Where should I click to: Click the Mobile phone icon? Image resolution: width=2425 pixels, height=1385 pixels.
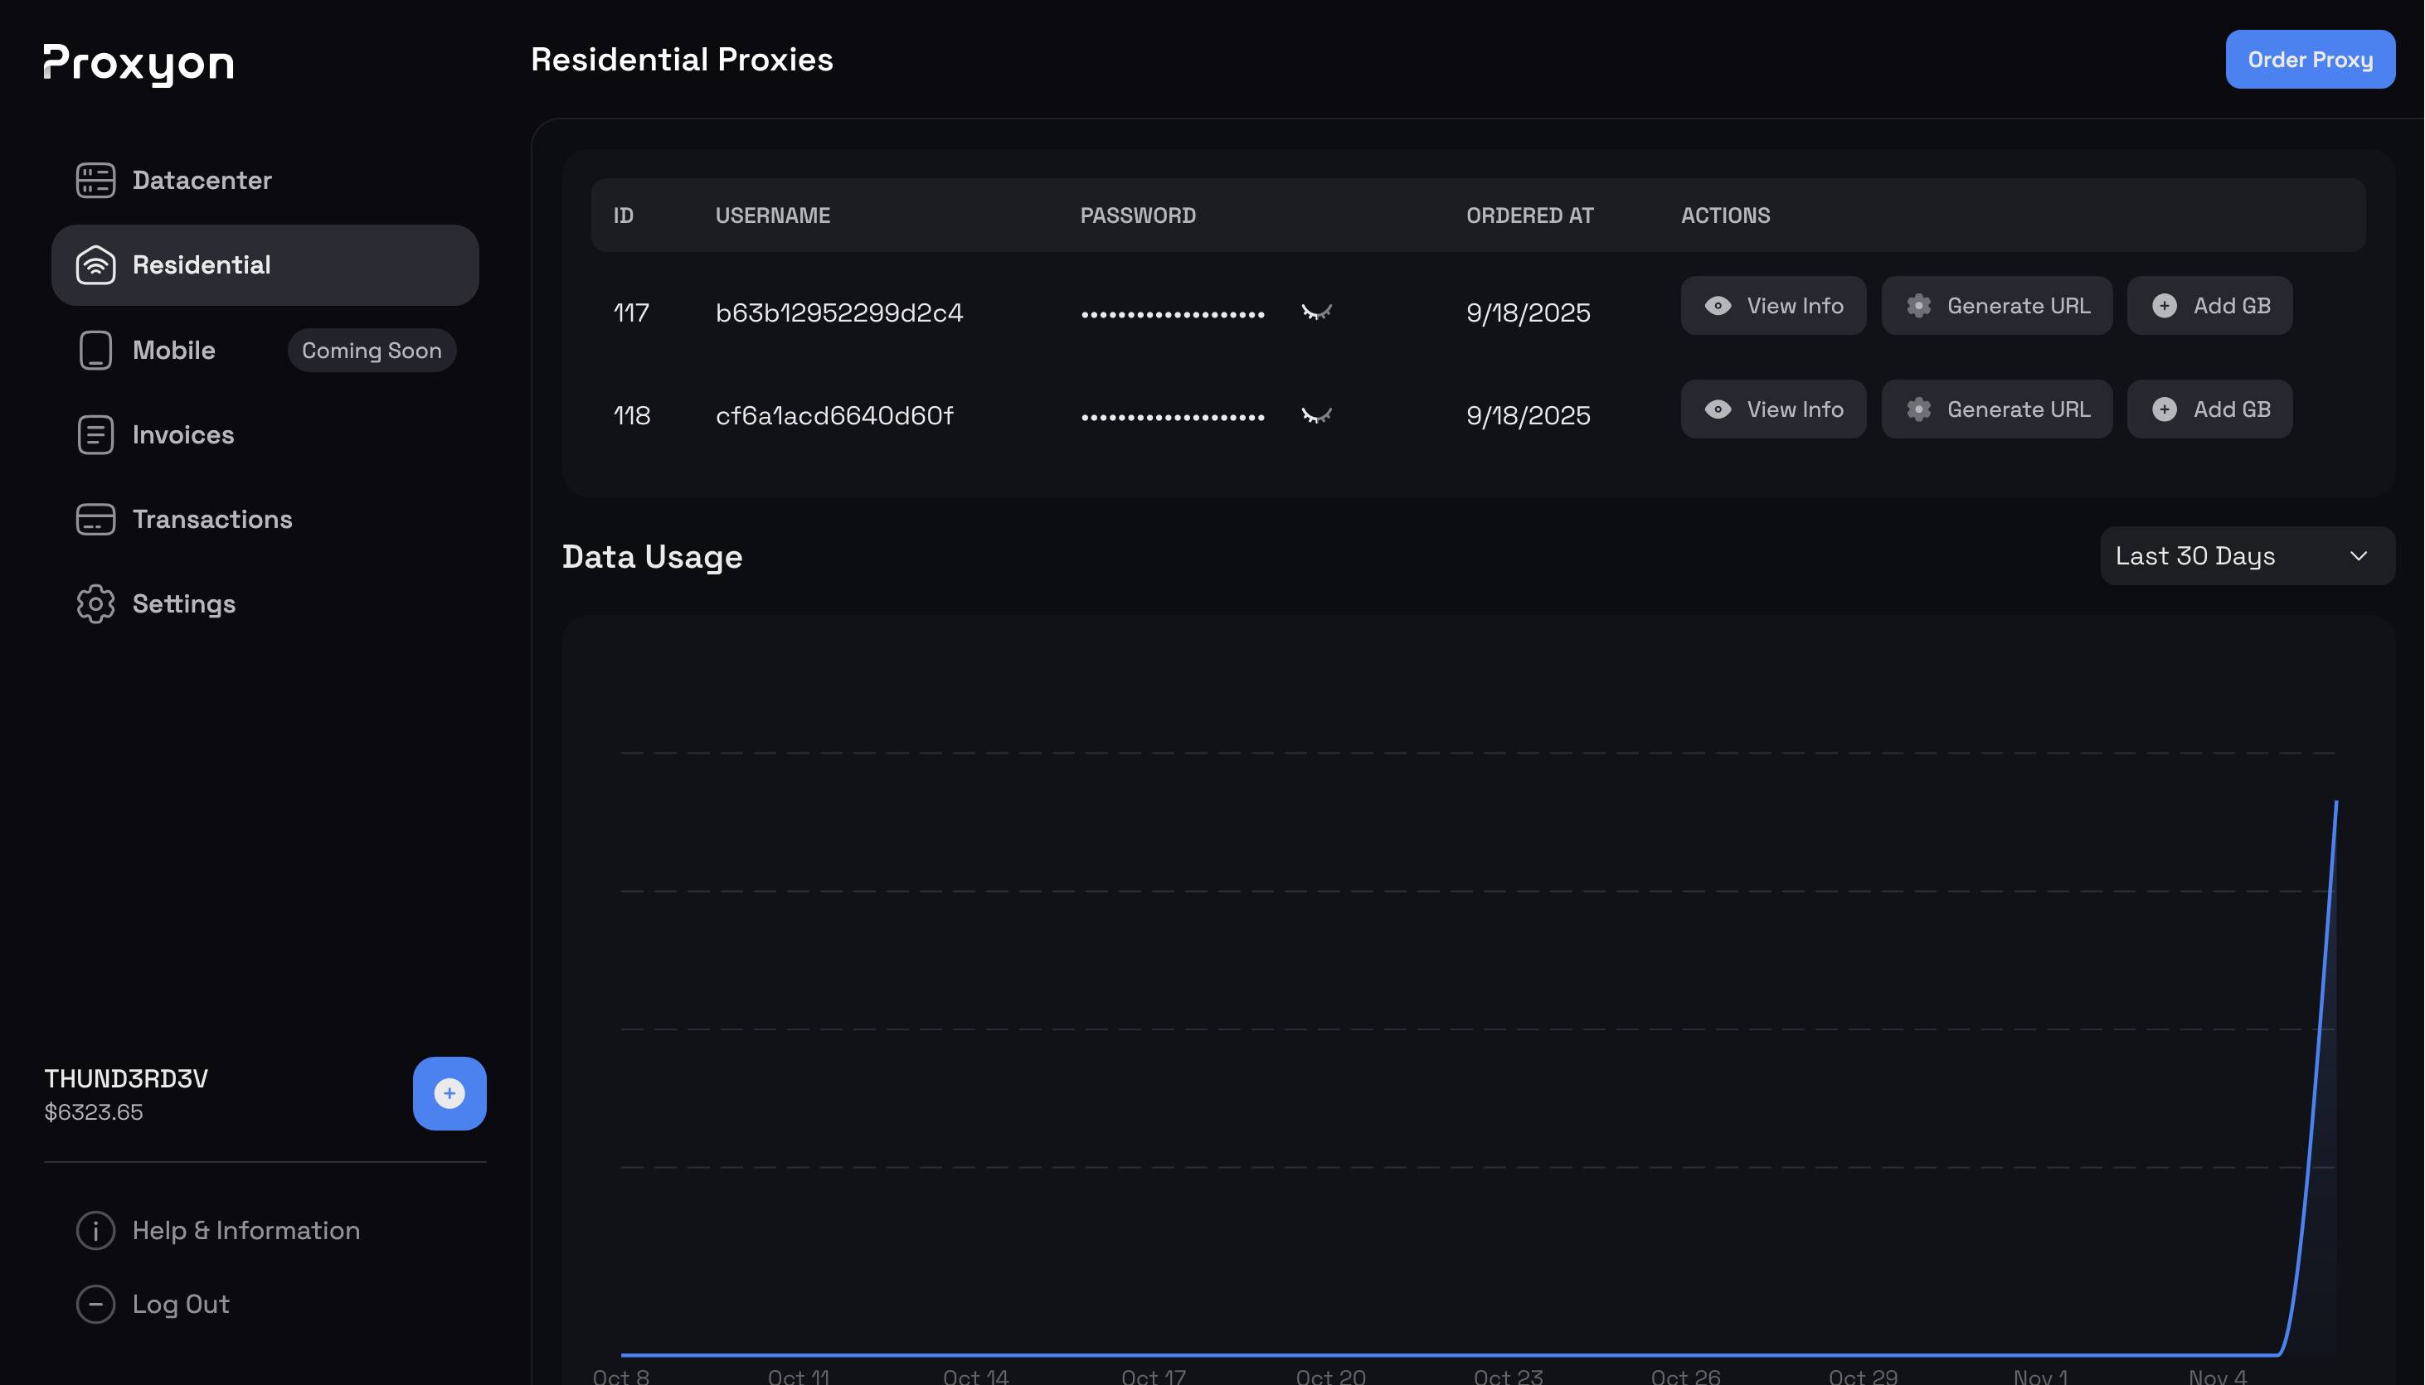click(x=95, y=350)
